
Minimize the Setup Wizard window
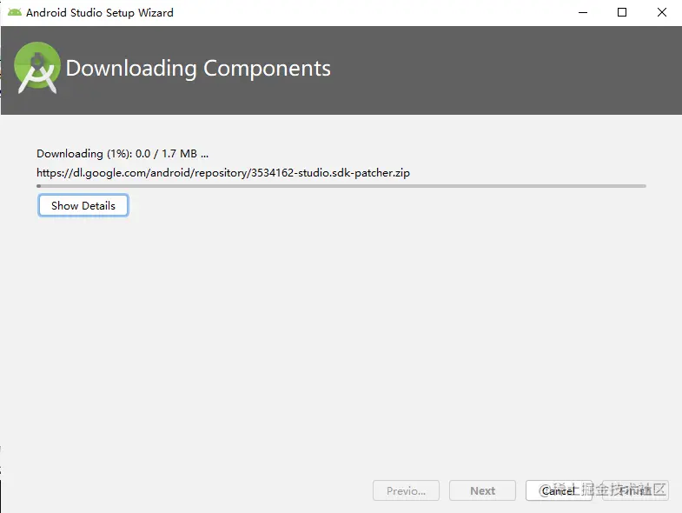[583, 13]
